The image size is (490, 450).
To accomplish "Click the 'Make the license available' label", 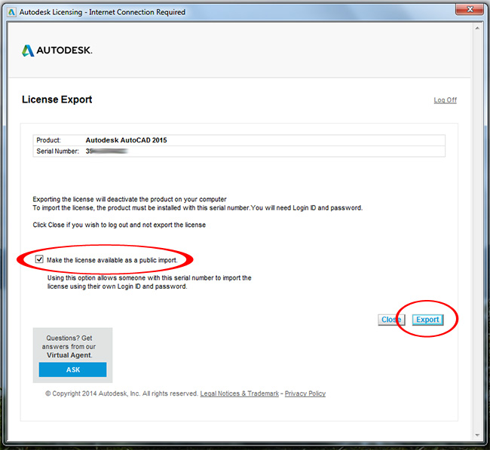I will (112, 260).
